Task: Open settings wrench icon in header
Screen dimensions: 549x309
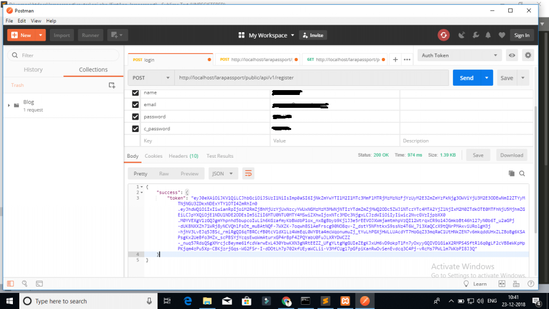Action: click(x=476, y=35)
